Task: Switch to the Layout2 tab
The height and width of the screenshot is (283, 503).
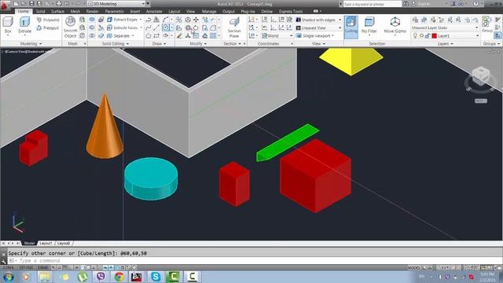Action: 64,243
